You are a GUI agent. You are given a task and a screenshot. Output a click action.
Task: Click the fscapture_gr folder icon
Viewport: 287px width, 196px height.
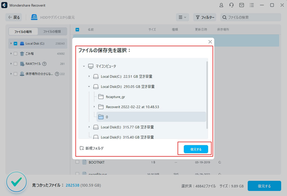101,96
